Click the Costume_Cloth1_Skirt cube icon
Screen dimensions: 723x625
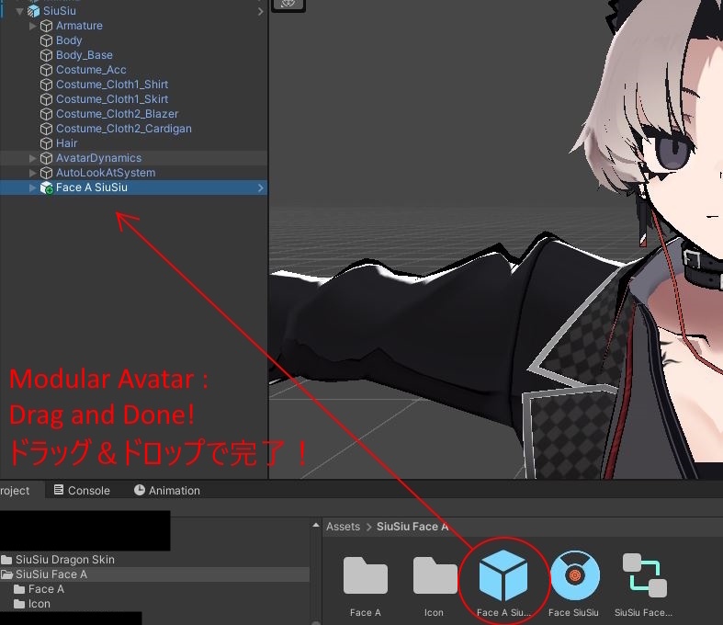tap(46, 99)
